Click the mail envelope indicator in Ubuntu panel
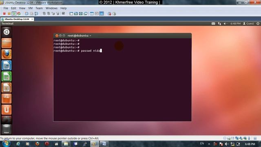This screenshot has height=147, width=261. coord(213,24)
